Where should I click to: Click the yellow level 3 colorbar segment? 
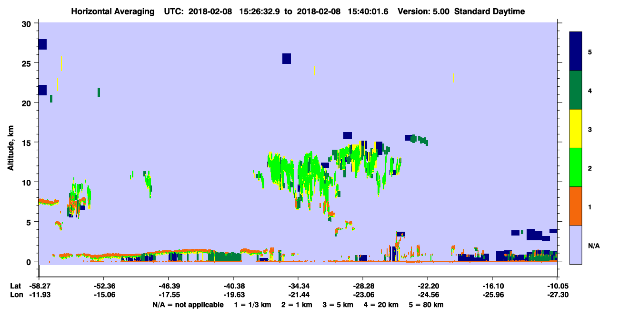576,129
